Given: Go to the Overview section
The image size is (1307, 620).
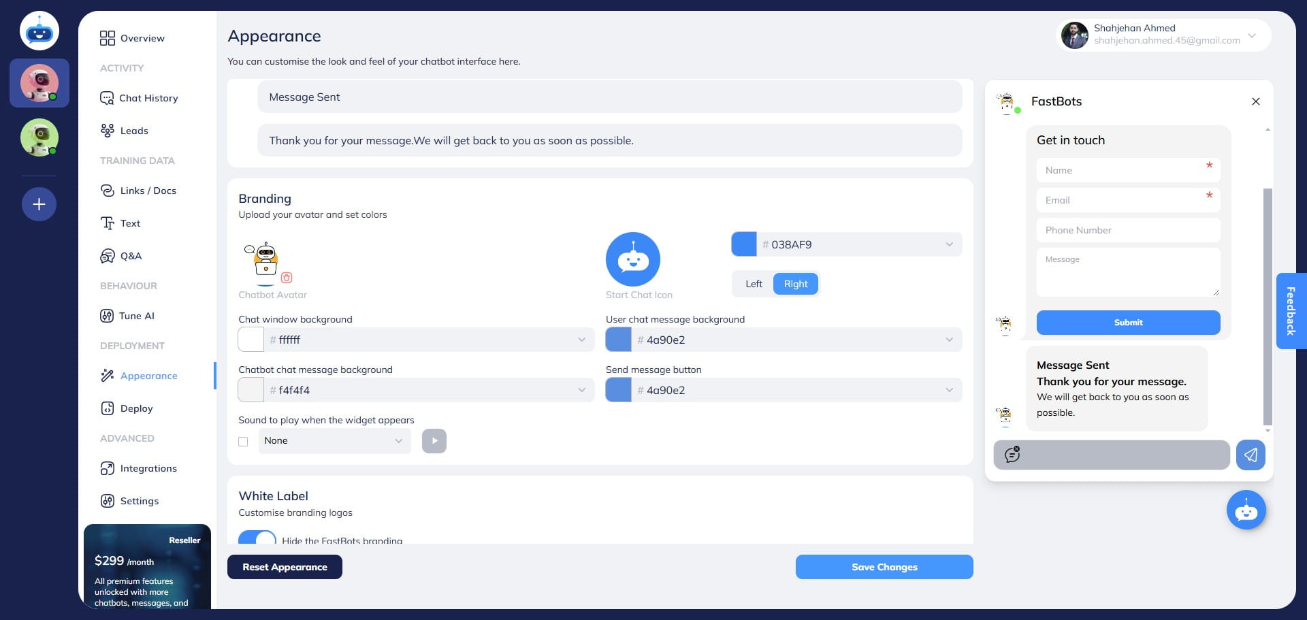Looking at the screenshot, I should tap(142, 38).
